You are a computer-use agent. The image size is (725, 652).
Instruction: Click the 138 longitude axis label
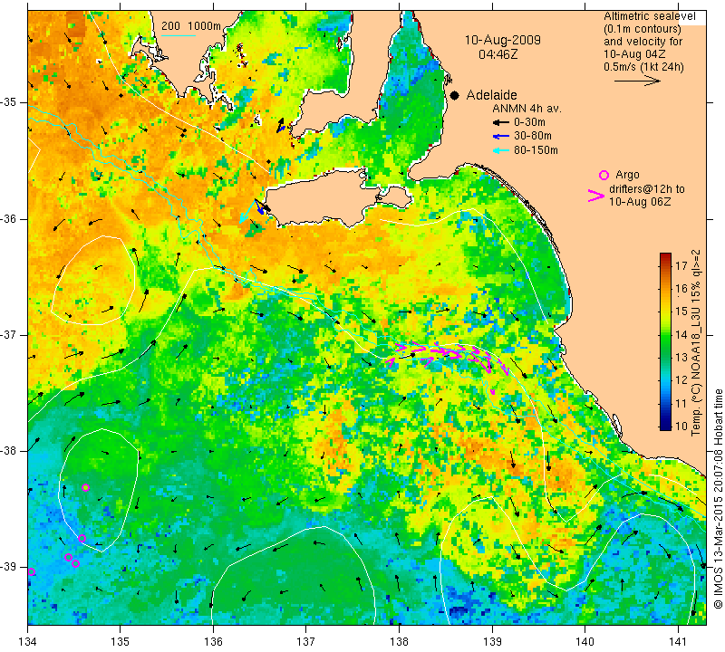pyautogui.click(x=399, y=641)
